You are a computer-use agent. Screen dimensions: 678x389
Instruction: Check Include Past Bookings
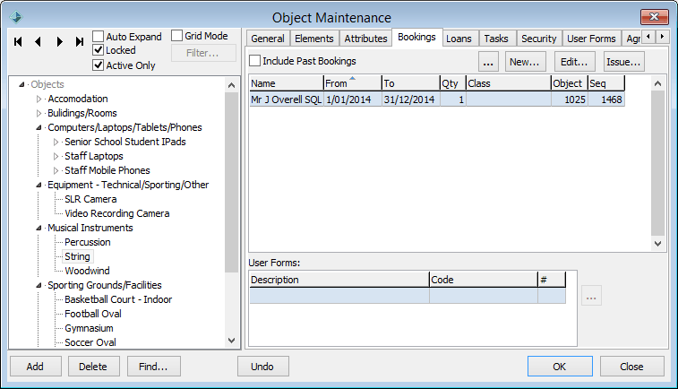[255, 61]
